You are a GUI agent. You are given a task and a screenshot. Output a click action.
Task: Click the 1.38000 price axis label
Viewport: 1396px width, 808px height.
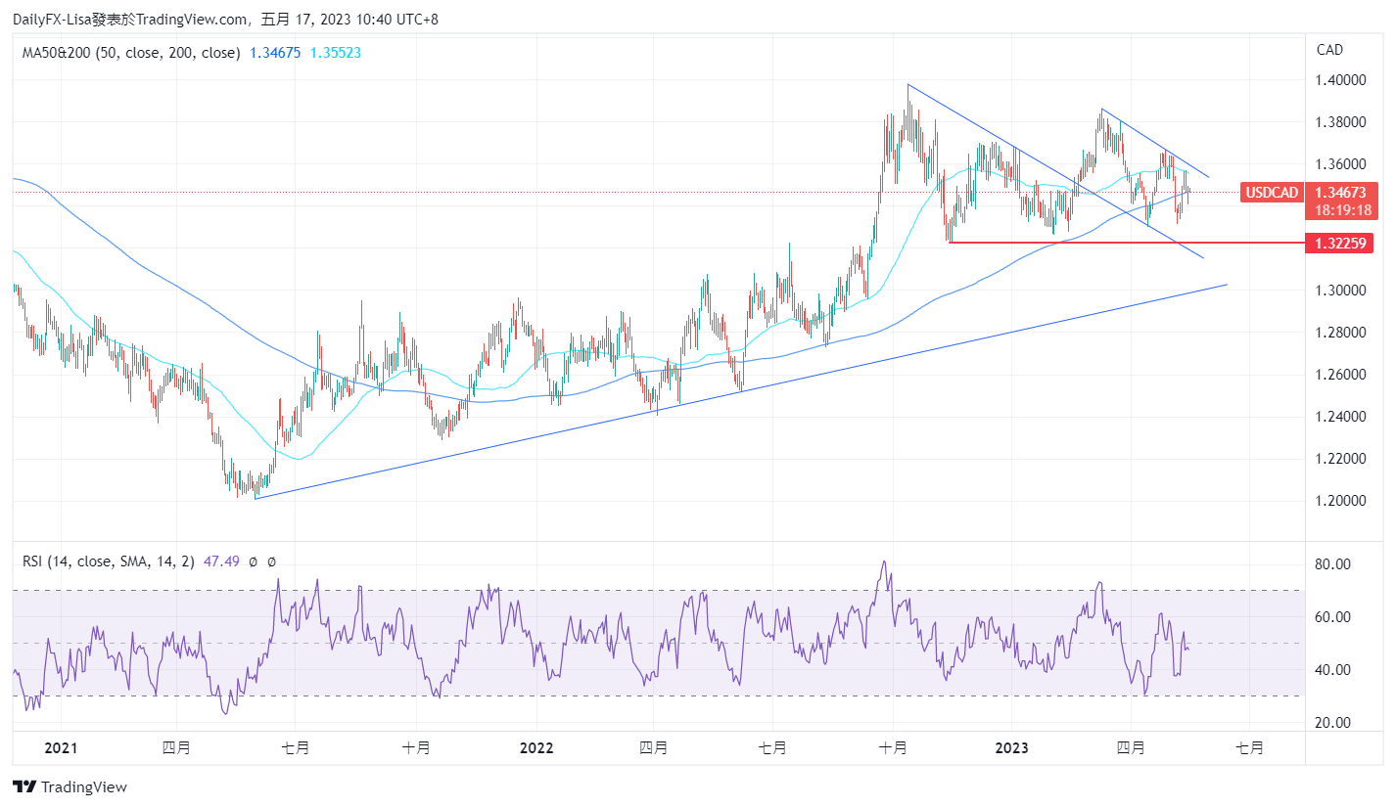[x=1341, y=122]
